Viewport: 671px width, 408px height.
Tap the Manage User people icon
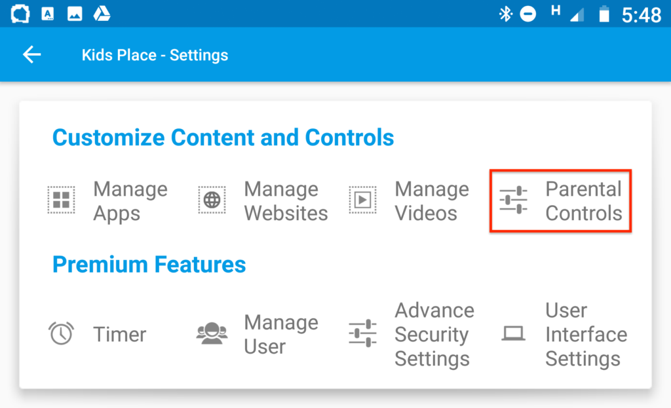[212, 333]
